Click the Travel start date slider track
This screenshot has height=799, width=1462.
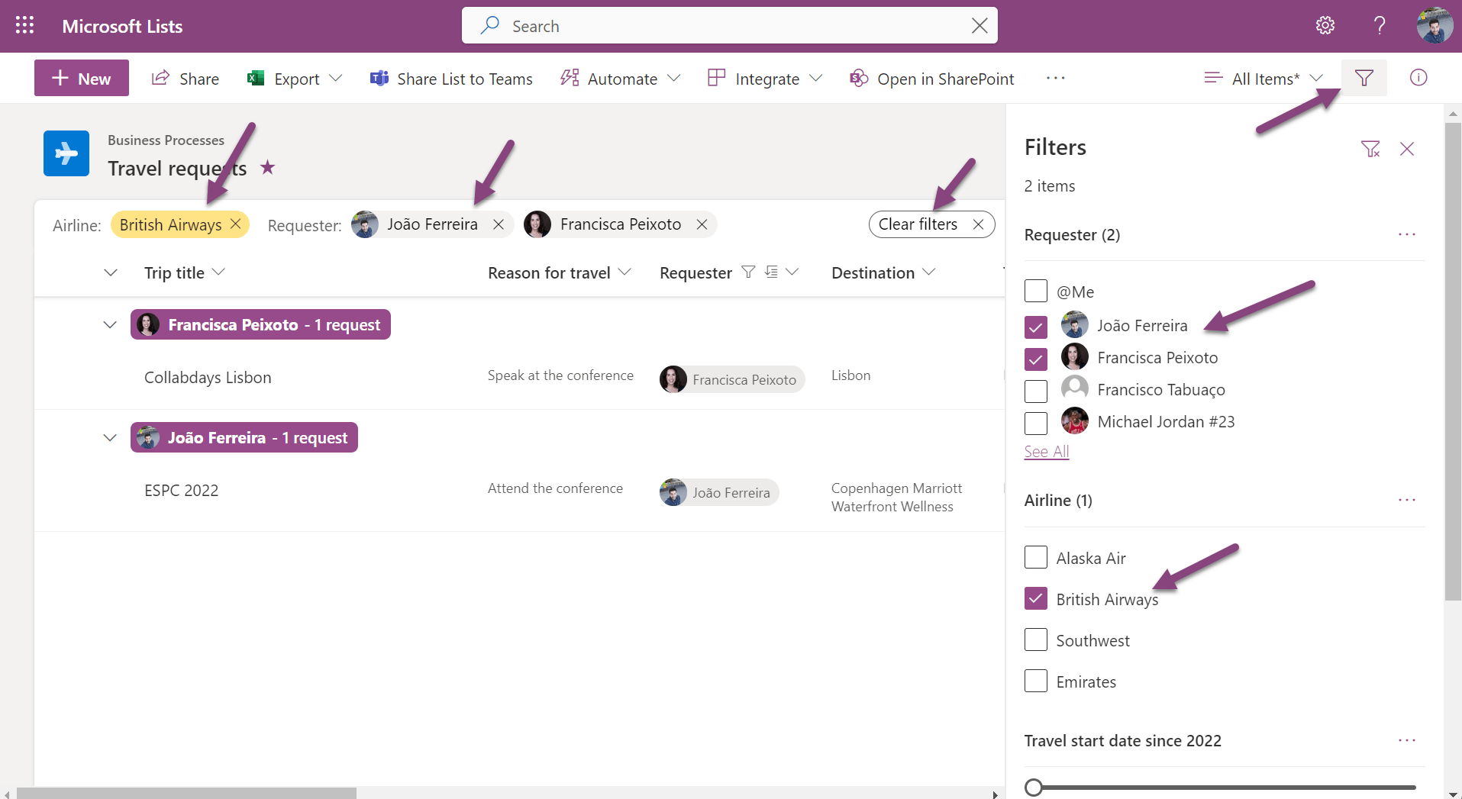[x=1229, y=788]
